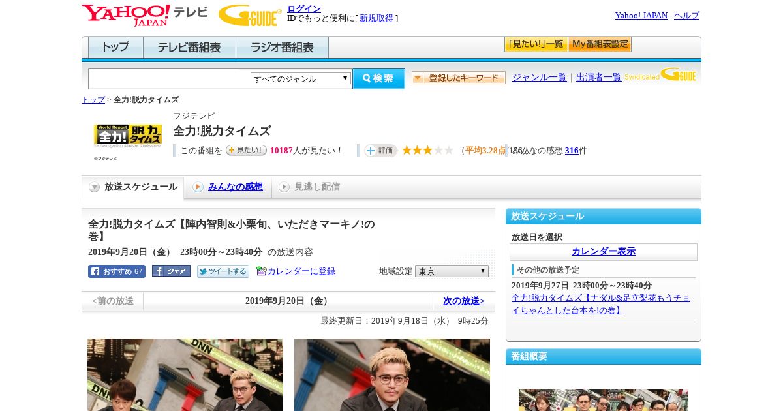Open the ジャンル一覧 link

click(x=540, y=78)
